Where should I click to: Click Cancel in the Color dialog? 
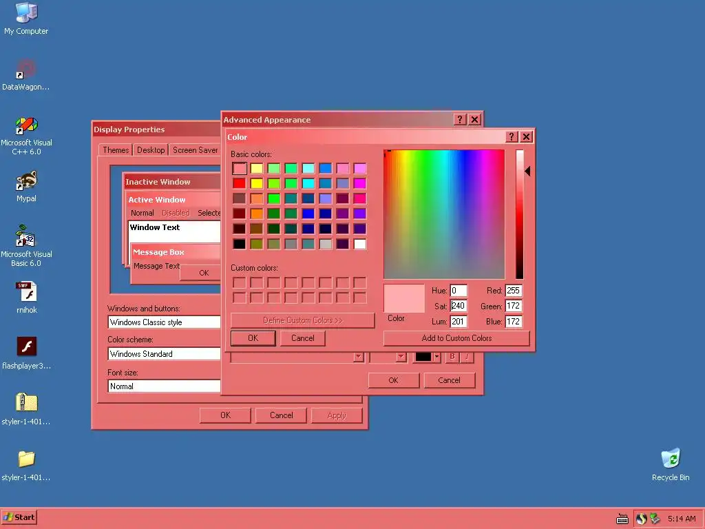303,338
